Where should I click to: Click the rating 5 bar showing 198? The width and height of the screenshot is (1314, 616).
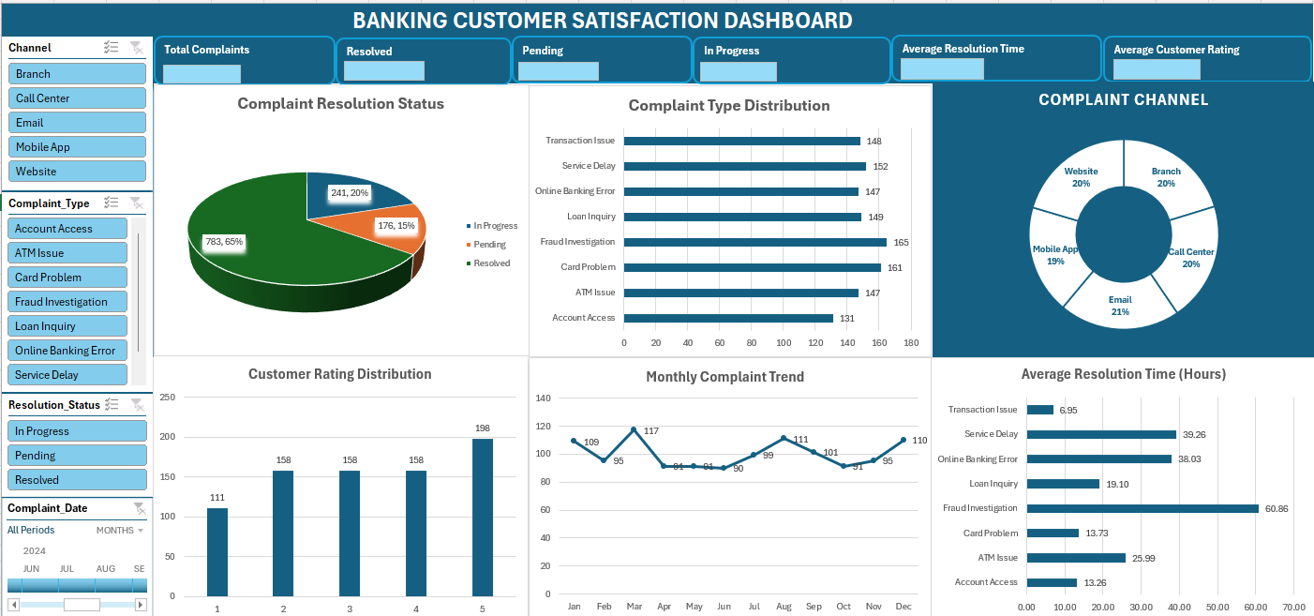483,518
